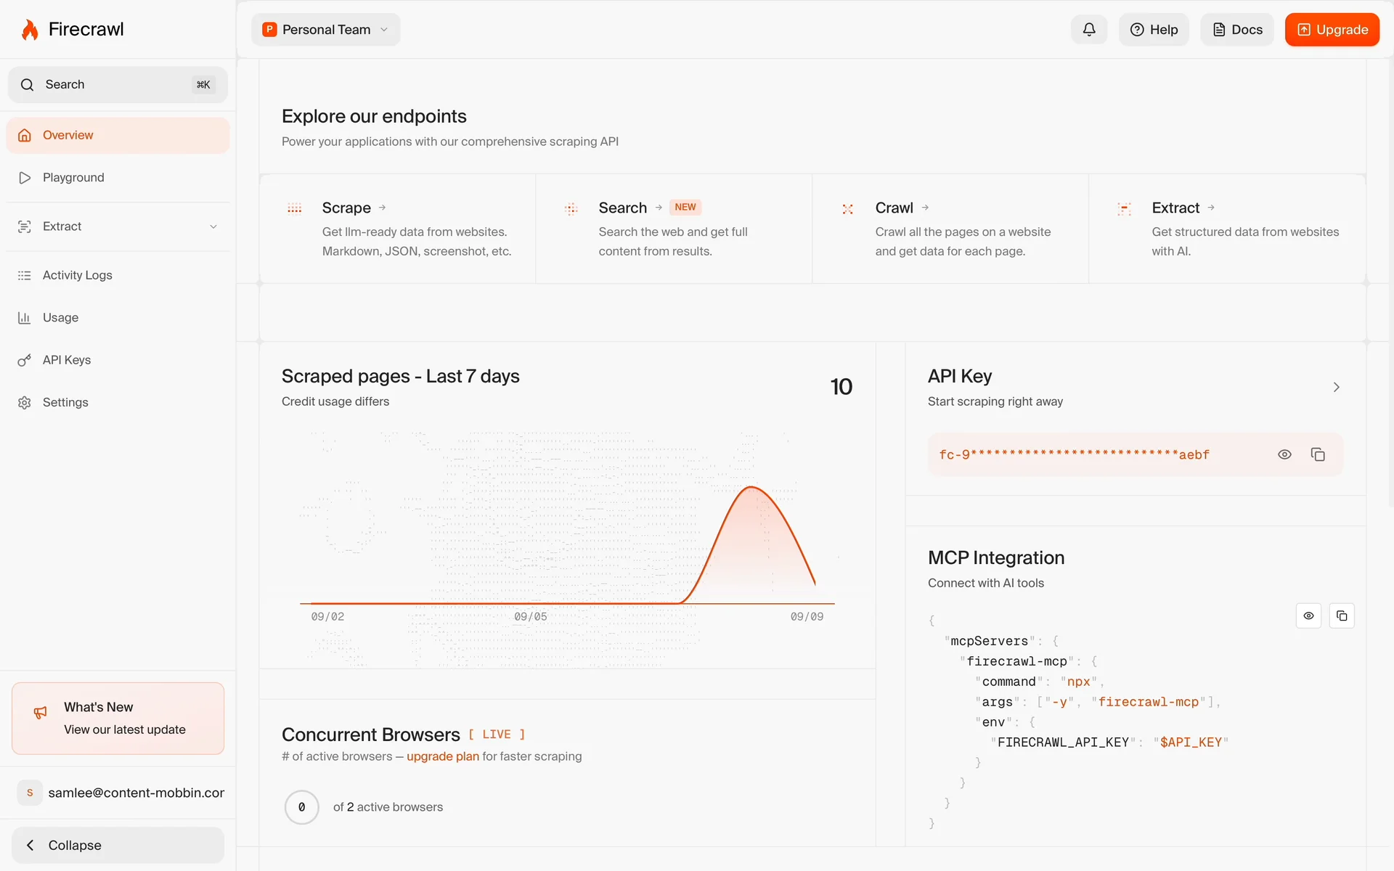Open the Personal Team dropdown
This screenshot has height=871, width=1394.
[326, 30]
